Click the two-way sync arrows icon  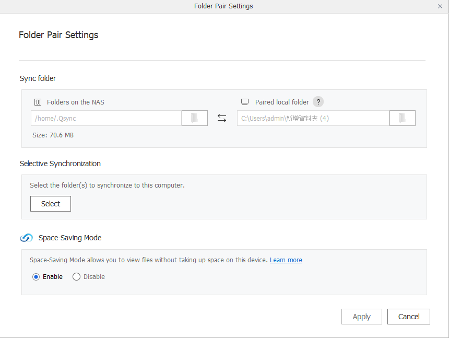[x=222, y=118]
